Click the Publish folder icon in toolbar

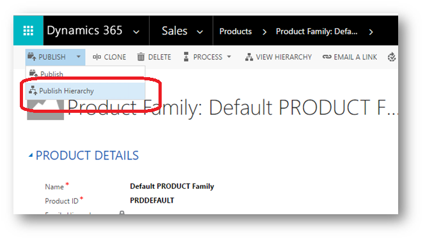(32, 57)
